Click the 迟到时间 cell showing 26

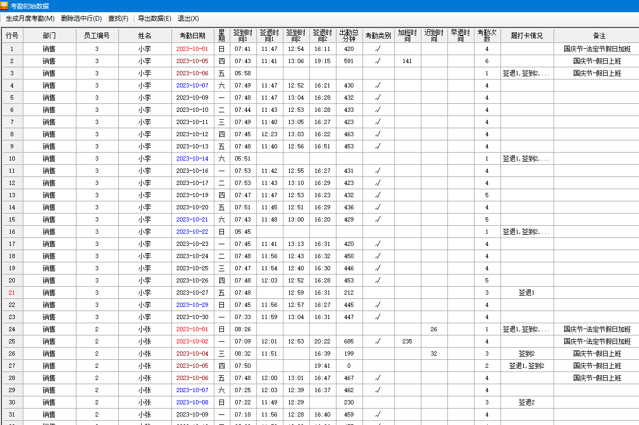coord(434,329)
